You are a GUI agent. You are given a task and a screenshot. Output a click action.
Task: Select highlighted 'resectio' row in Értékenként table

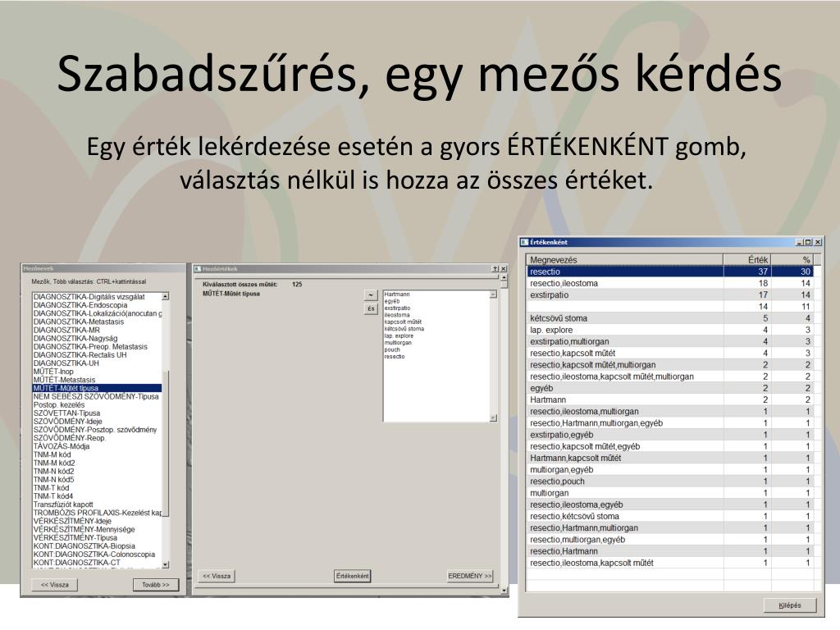tap(670, 272)
